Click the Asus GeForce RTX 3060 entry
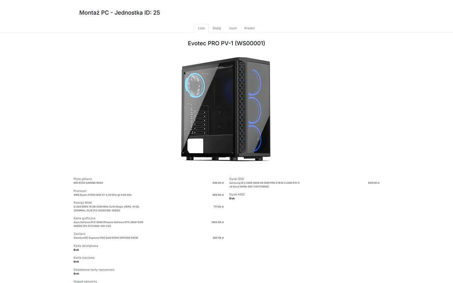Screen dimensions: 453x283 [108, 224]
